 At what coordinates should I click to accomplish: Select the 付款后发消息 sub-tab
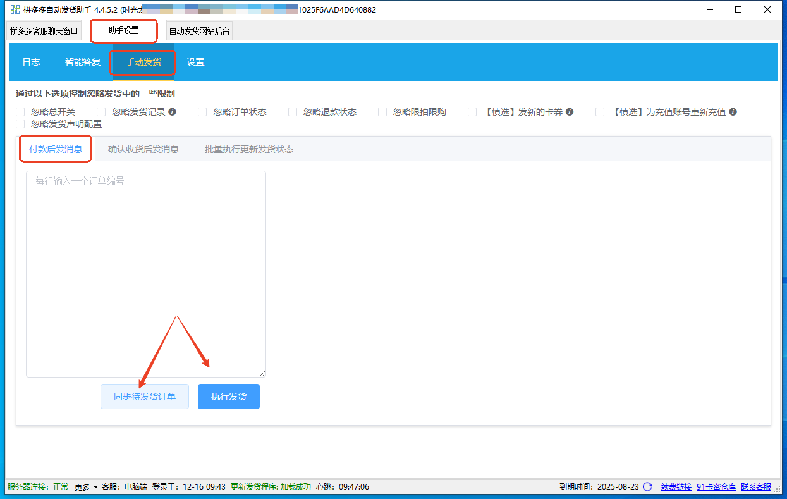click(x=56, y=149)
